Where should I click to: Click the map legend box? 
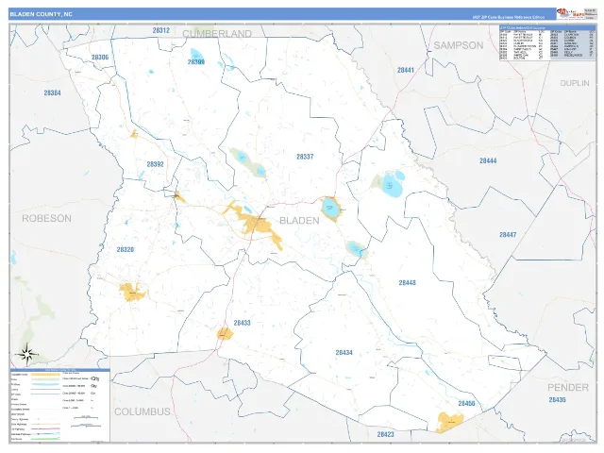60,405
